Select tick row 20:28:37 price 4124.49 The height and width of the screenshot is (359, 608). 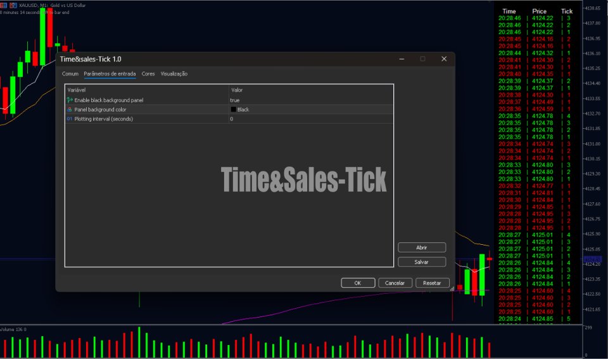click(x=535, y=102)
